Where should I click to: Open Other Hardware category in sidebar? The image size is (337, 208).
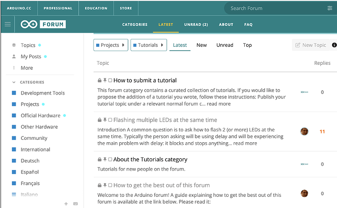[x=39, y=127]
